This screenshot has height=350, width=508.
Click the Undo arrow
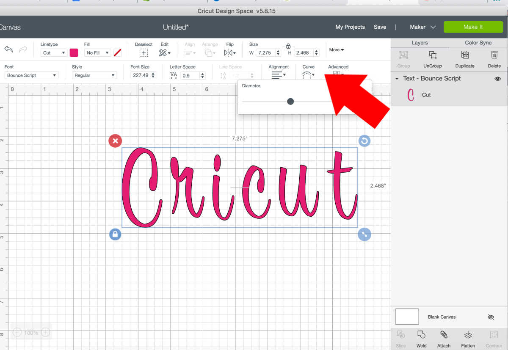click(8, 50)
